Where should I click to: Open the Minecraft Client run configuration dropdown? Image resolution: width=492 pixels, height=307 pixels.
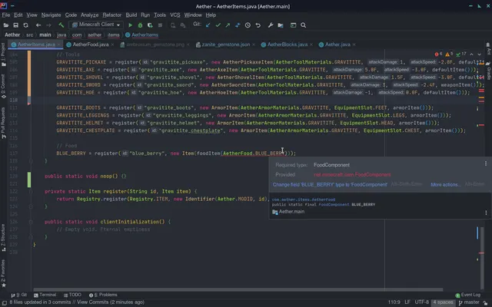click(96, 25)
